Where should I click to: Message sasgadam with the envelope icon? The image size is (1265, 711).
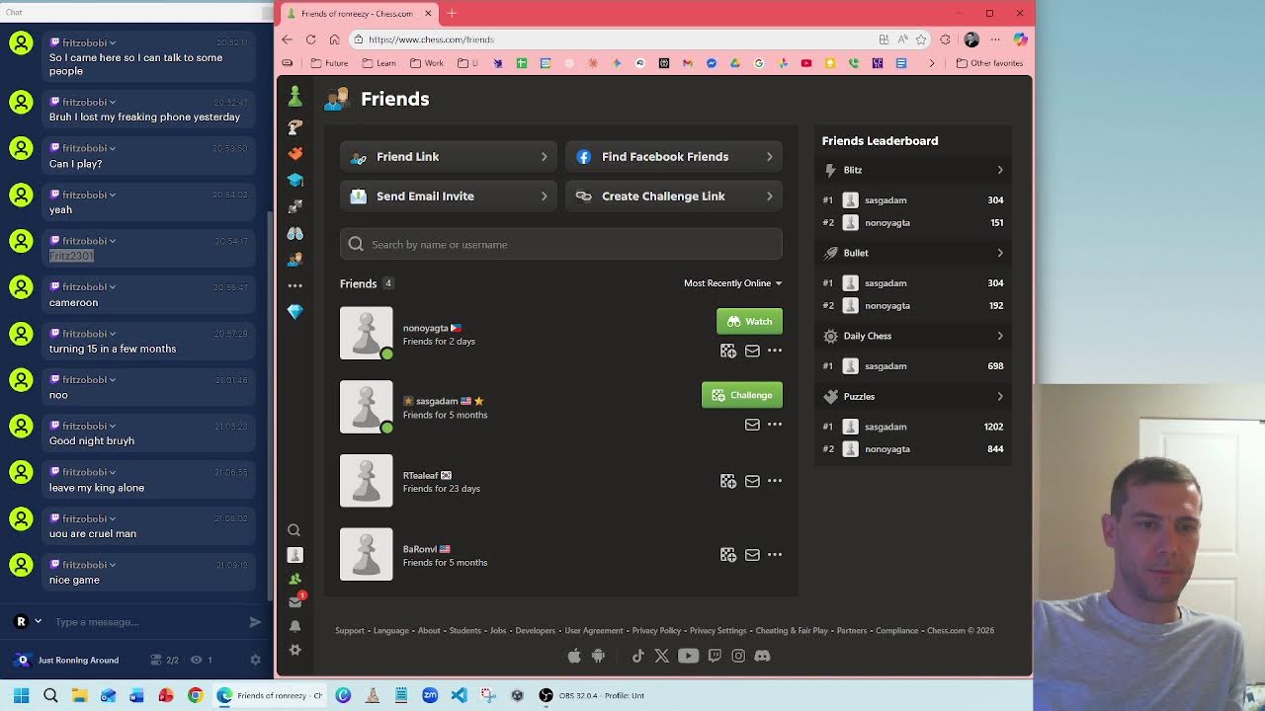point(752,425)
